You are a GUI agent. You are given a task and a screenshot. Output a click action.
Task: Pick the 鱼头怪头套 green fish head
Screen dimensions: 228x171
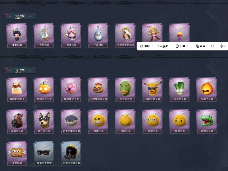pyautogui.click(x=125, y=90)
